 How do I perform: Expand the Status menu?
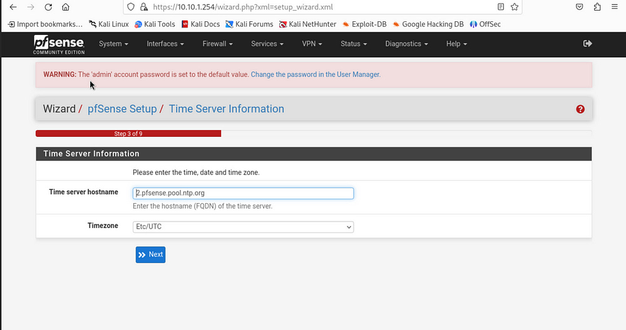(354, 44)
